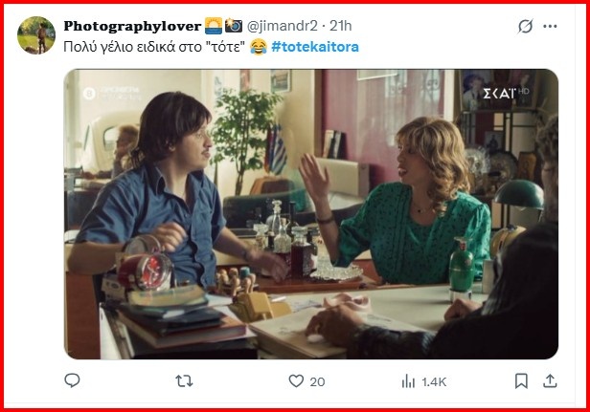Image resolution: width=590 pixels, height=412 pixels.
Task: Like the tweet with heart icon
Action: 296,381
